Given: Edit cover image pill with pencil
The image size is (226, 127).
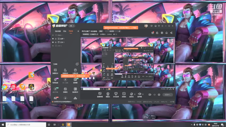Looking at the screenshot, I should (x=113, y=31).
